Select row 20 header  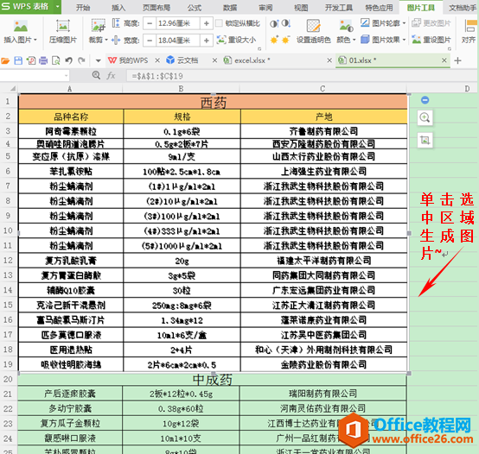point(9,379)
